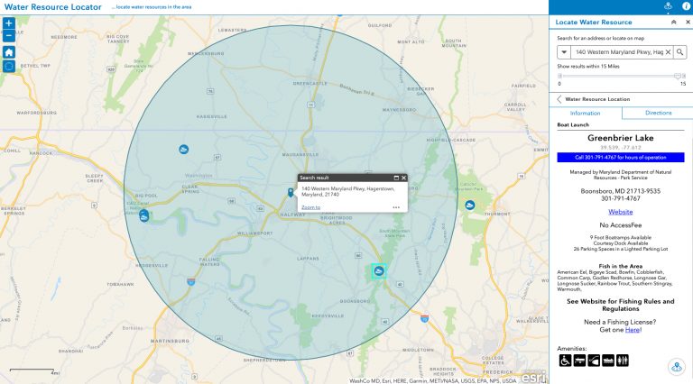
Task: Adjust the 15 mile radius slider handle
Action: click(x=678, y=77)
